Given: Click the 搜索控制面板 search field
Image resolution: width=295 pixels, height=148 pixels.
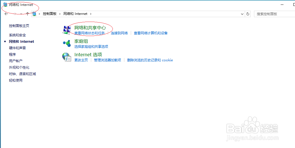Looking at the screenshot, I should (275, 14).
